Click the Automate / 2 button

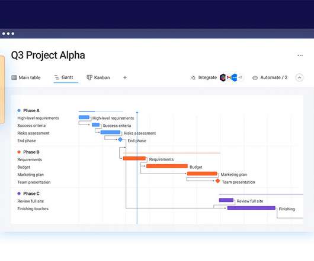pyautogui.click(x=270, y=77)
